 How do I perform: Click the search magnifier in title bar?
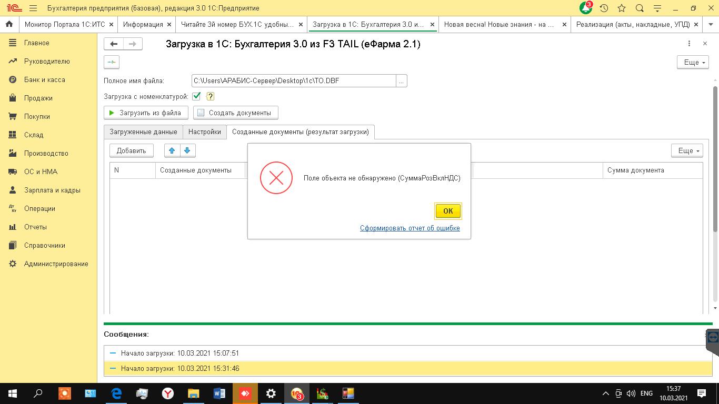[640, 8]
